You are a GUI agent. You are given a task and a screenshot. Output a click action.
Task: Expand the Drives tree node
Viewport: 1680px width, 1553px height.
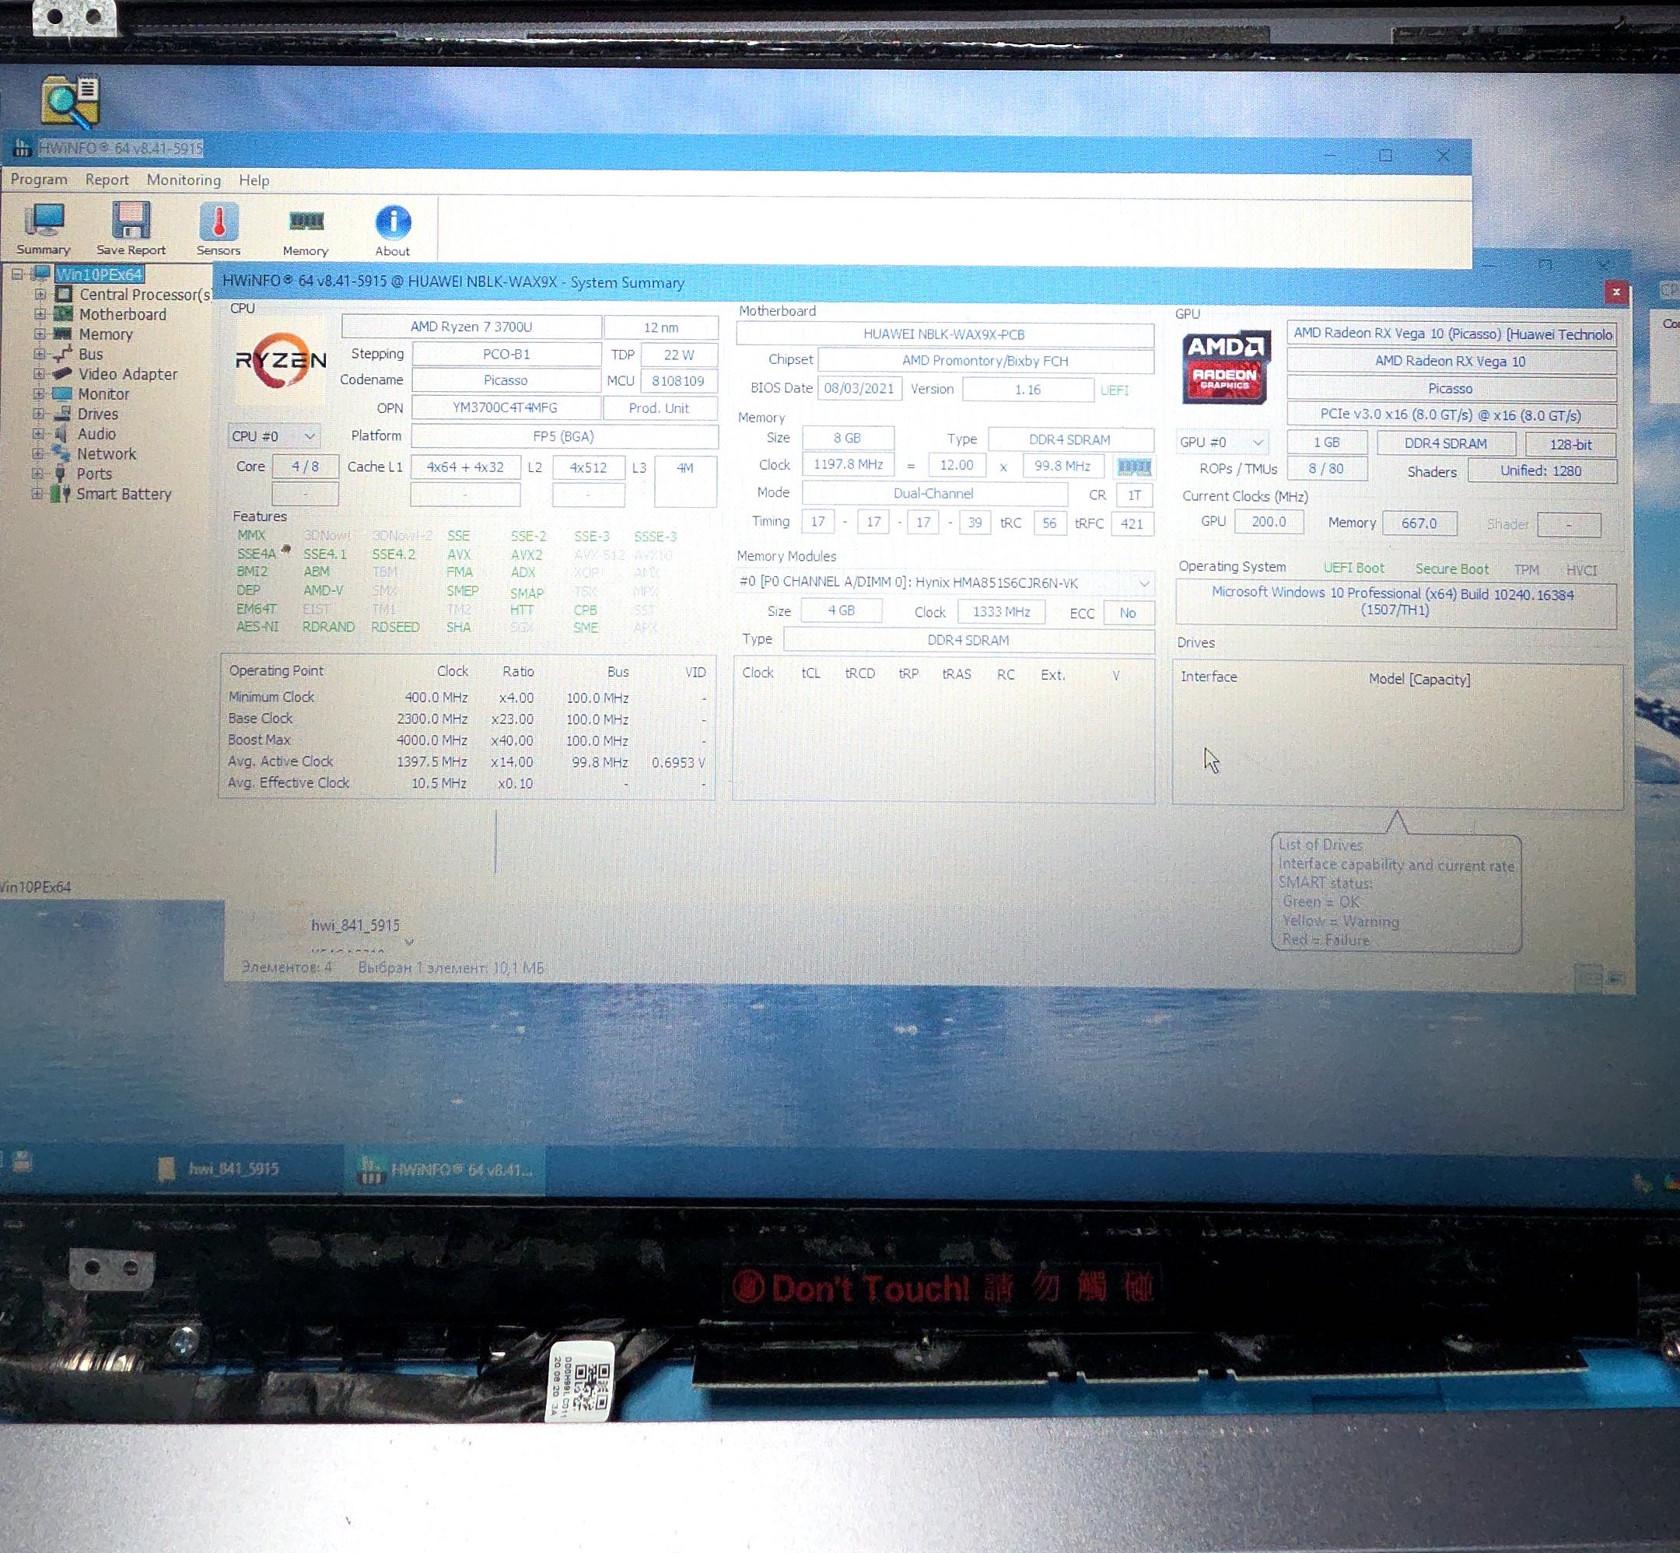(x=38, y=413)
